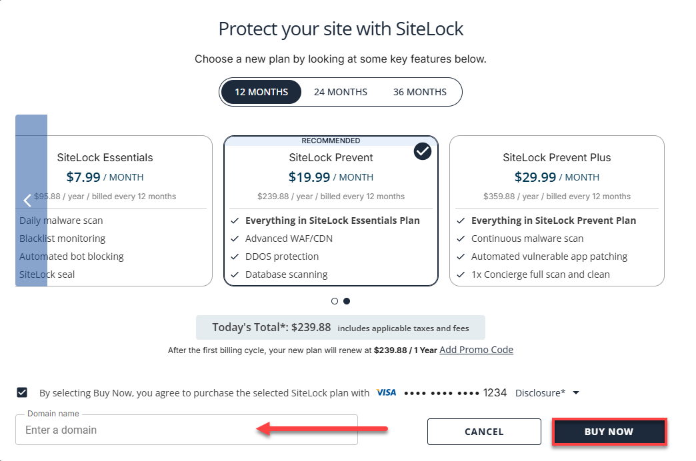Screen dimensions: 696x461
Task: Click the checkmark badge on SiteLock Prevent
Action: click(422, 151)
